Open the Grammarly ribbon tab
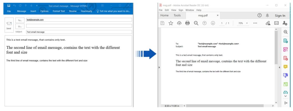Viewport: 293px width, 111px height. pos(86,11)
